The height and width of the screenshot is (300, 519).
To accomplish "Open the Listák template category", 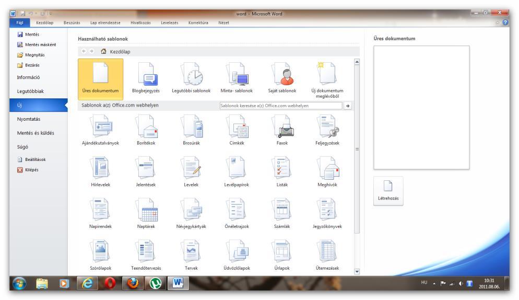I will pos(282,172).
